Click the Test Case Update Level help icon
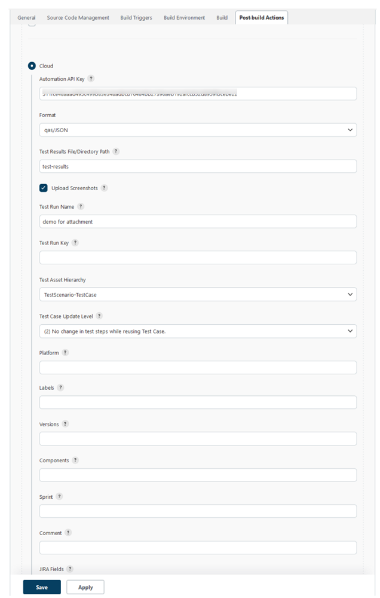 pos(99,315)
